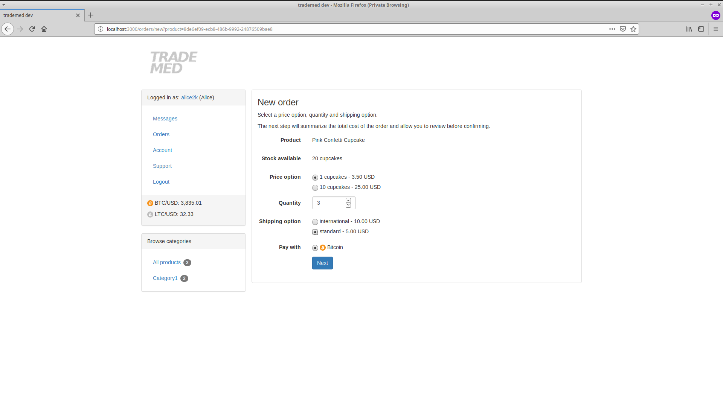Screen dimensions: 723x397
Task: Choose international shipping for 10.00 USD
Action: click(315, 222)
